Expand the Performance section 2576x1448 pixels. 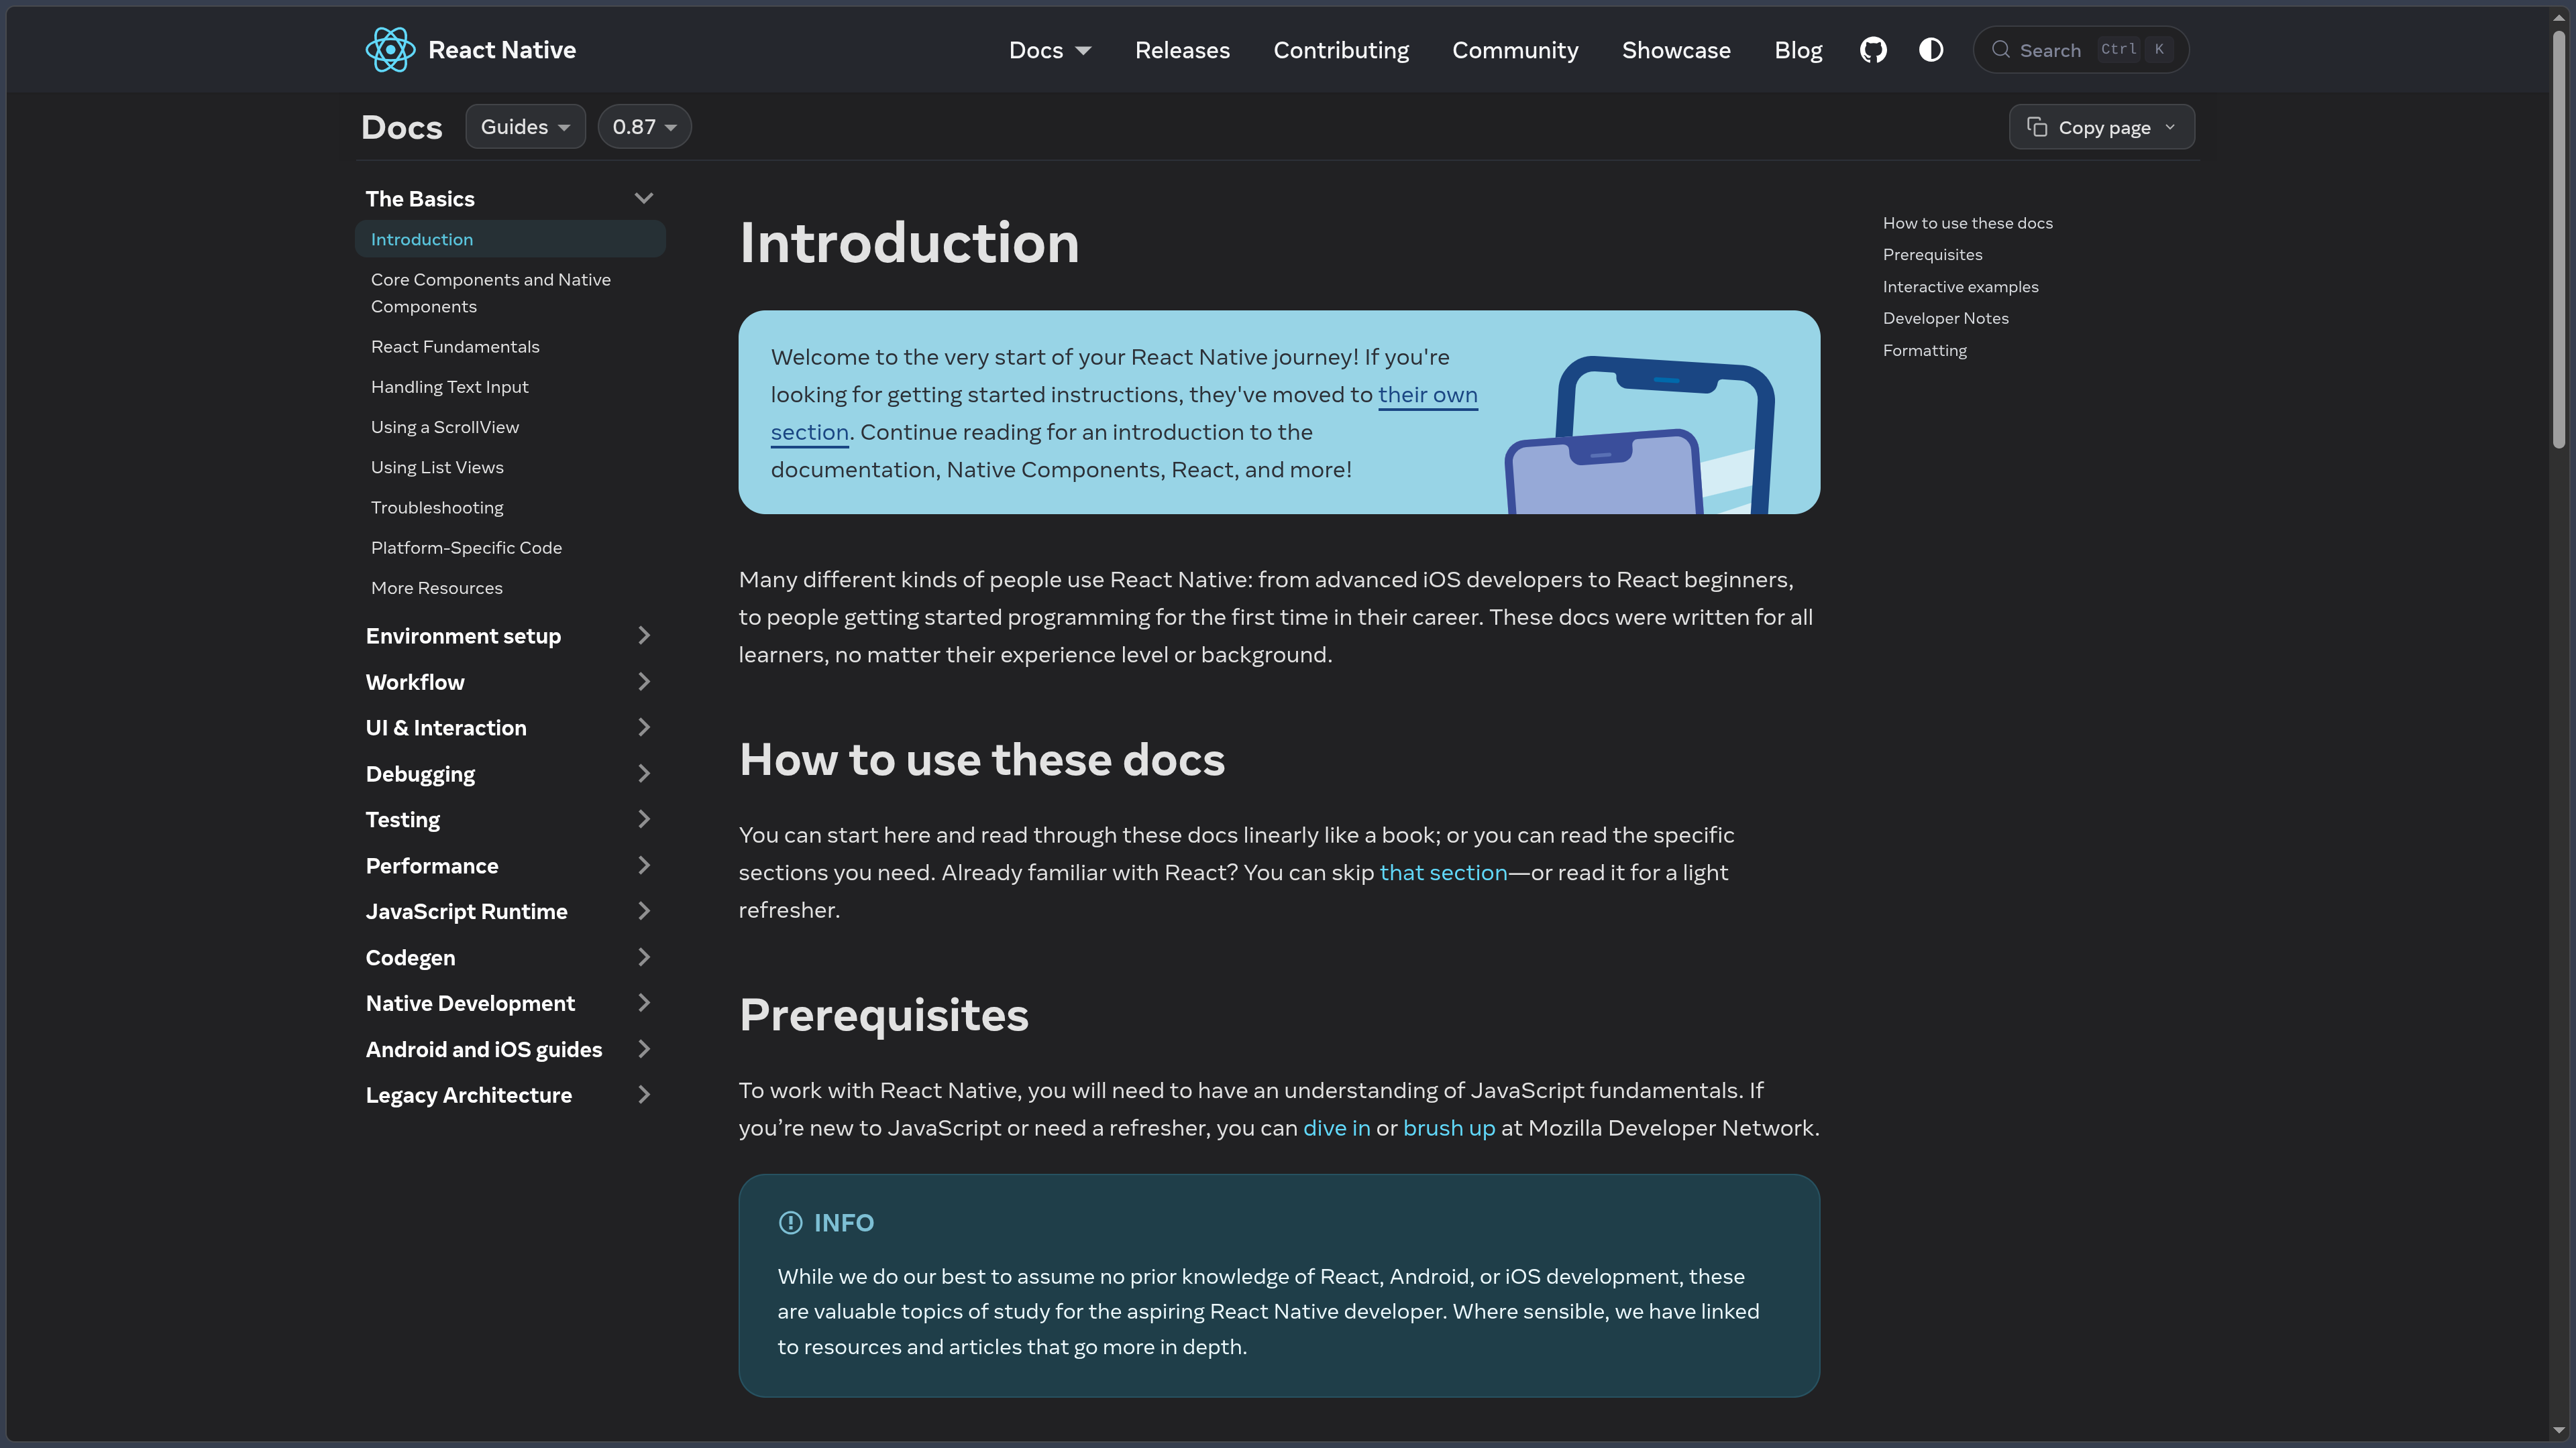644,865
